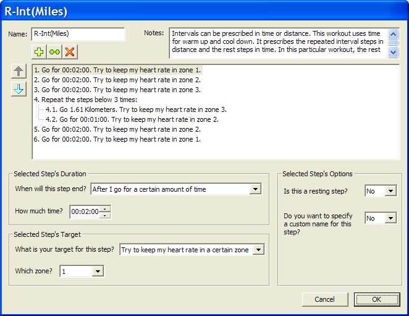Move selected step down with blue arrow
Viewport: 409px width, 316px height.
[19, 89]
